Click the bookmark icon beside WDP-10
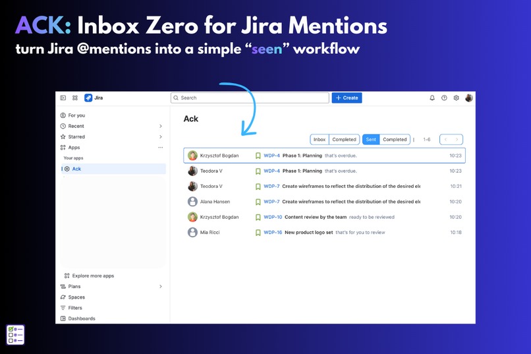 [258, 217]
